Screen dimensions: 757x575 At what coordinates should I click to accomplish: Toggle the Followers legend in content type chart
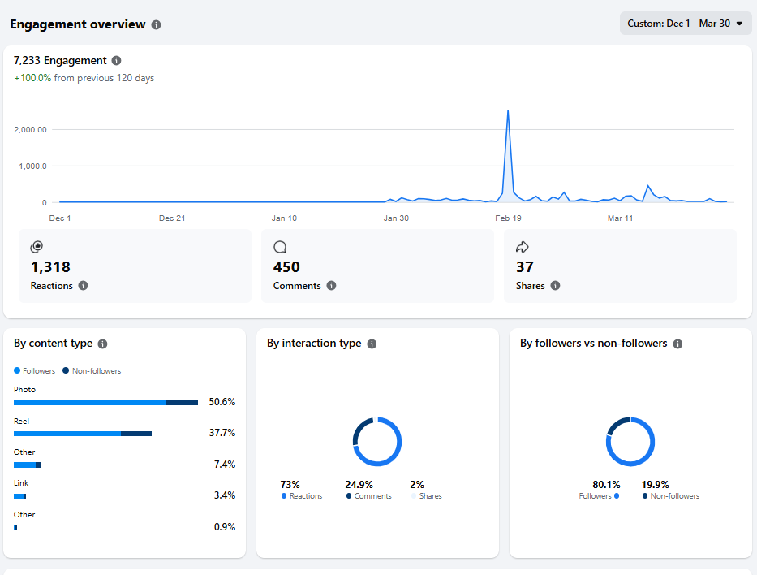coord(33,370)
